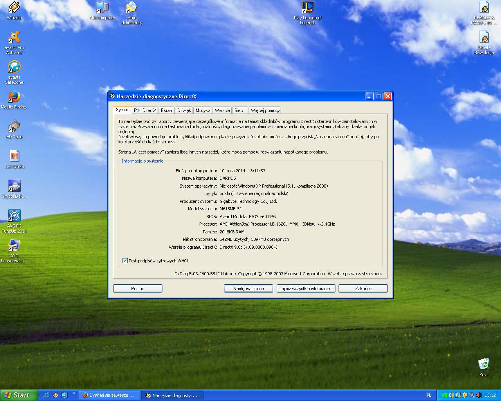Select the CrystalDisk desktop icon
This screenshot has height=401, width=501.
coord(14,189)
